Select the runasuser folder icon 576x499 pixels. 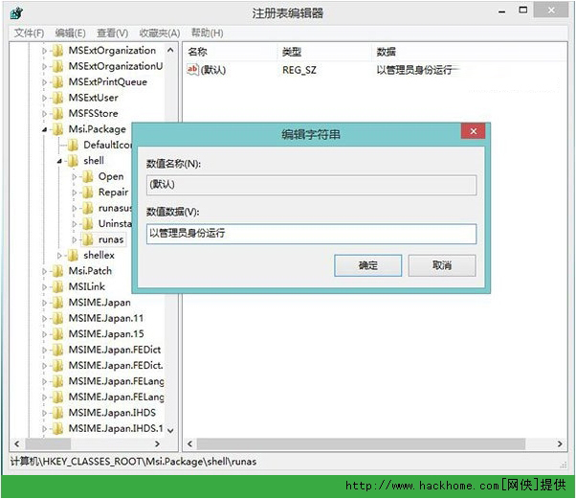click(x=87, y=209)
